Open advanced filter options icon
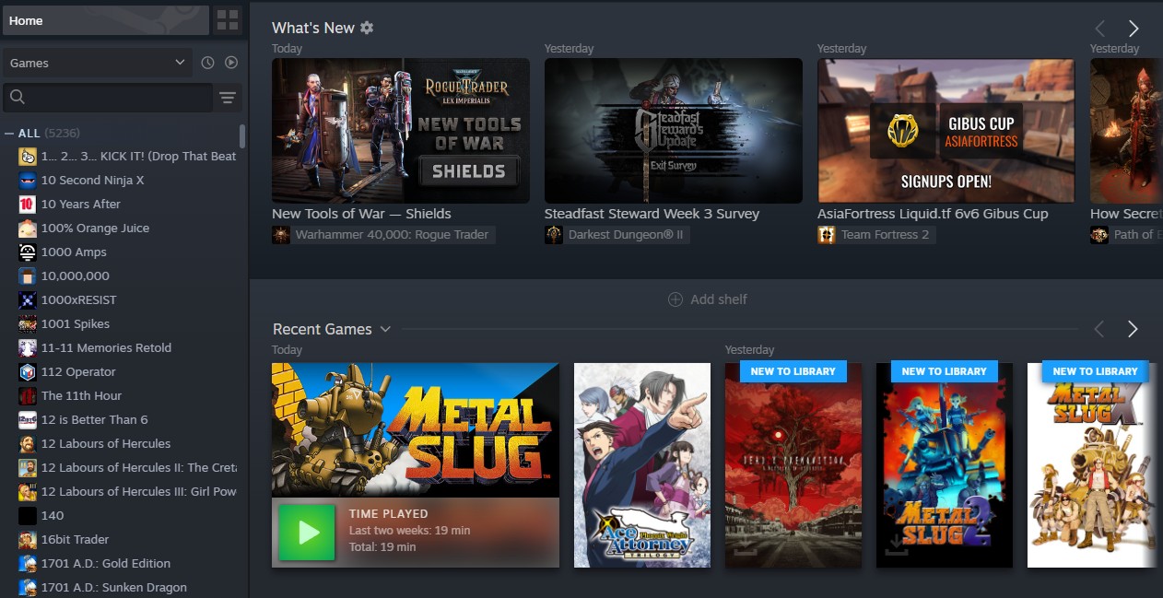This screenshot has height=598, width=1163. 228,98
